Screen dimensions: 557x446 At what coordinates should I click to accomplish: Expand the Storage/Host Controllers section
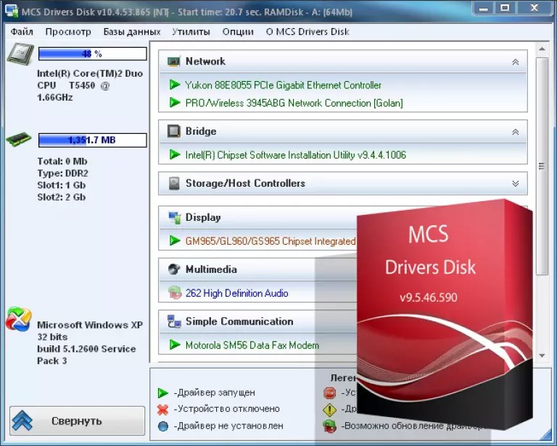(515, 184)
